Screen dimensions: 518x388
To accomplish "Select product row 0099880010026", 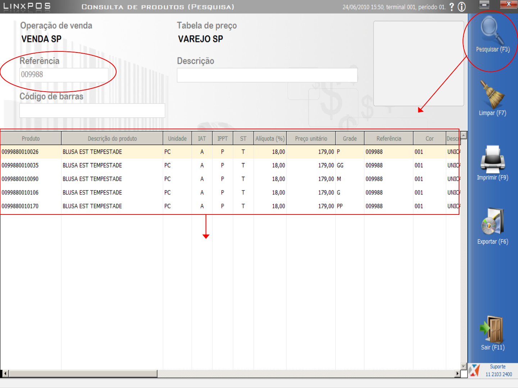I will pos(230,152).
